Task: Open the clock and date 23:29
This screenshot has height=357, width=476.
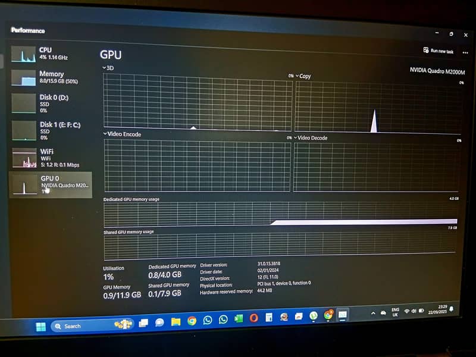Action: (x=437, y=309)
